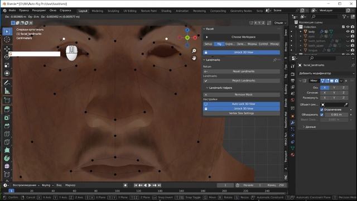357x201 pixels.
Task: Click the green Y axis gizmo ball
Action: tap(187, 37)
